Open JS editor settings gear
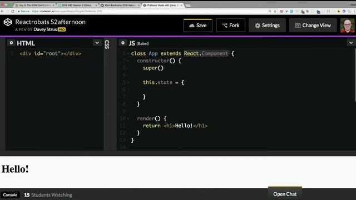Image resolution: width=356 pixels, height=200 pixels. 123,43
